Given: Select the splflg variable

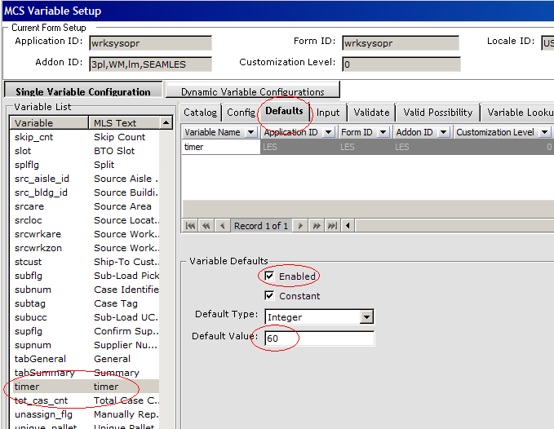Looking at the screenshot, I should 85,165.
